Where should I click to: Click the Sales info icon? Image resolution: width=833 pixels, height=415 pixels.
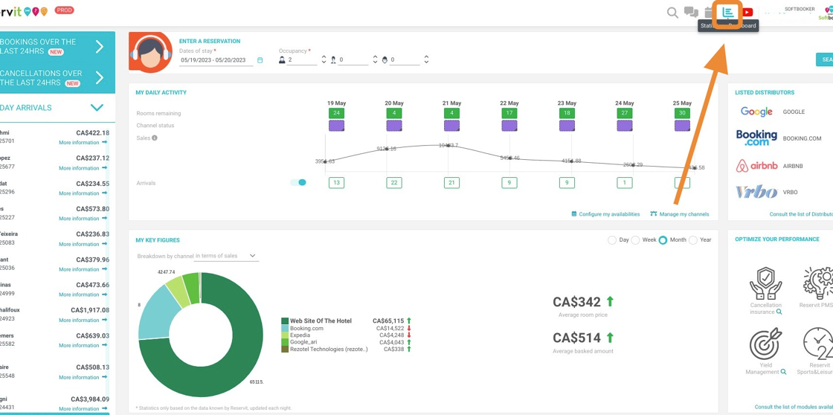pyautogui.click(x=155, y=138)
